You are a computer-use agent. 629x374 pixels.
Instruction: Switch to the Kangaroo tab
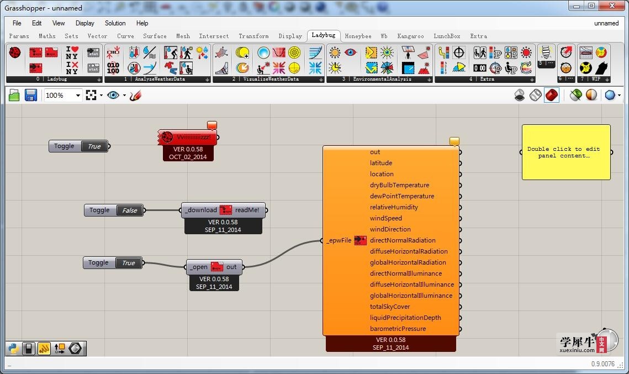click(410, 36)
